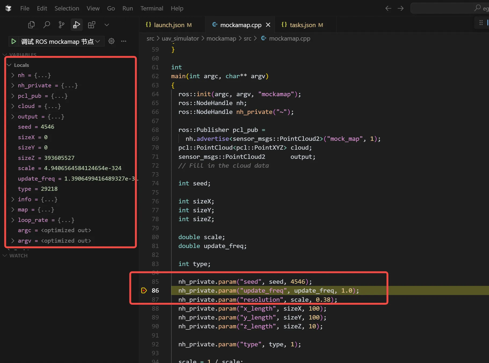Click first src breadcrumb segment

coord(150,38)
